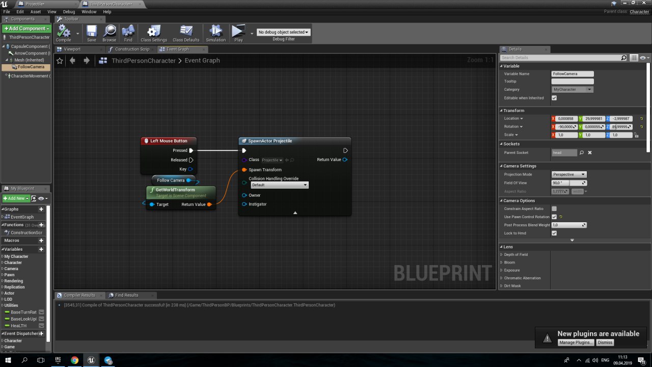The height and width of the screenshot is (367, 652).
Task: Open Details view options eye icon
Action: point(643,58)
